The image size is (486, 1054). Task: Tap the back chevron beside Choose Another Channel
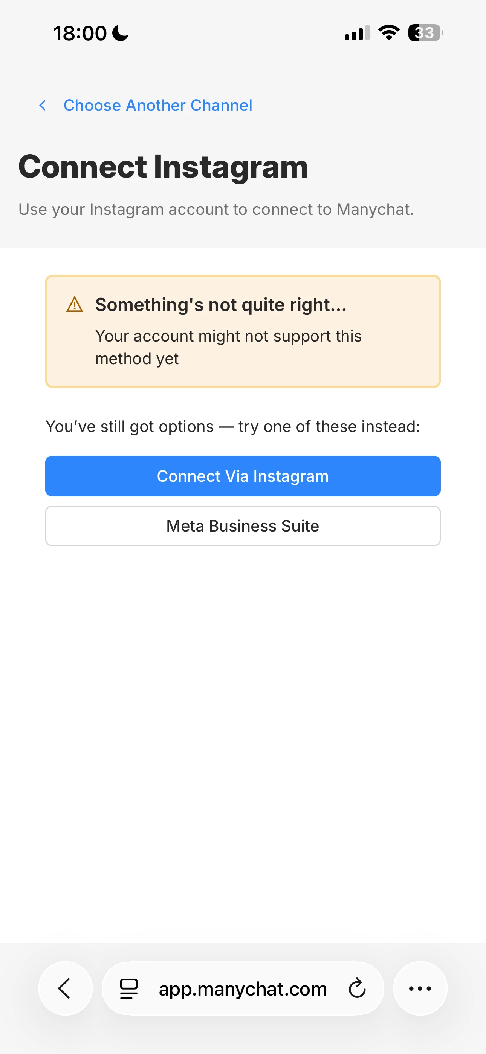43,106
